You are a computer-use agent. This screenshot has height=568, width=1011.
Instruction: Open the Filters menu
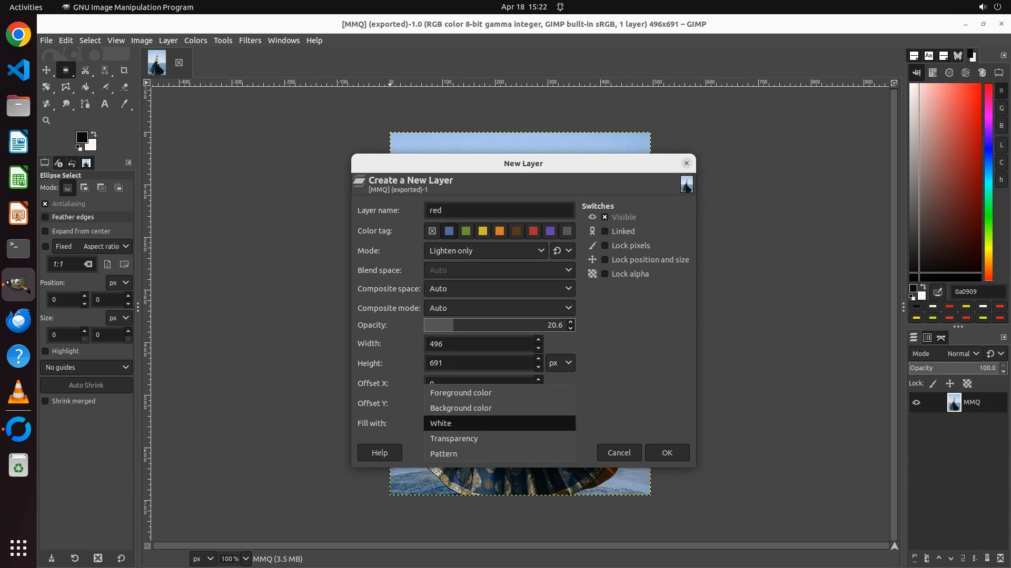click(x=250, y=40)
